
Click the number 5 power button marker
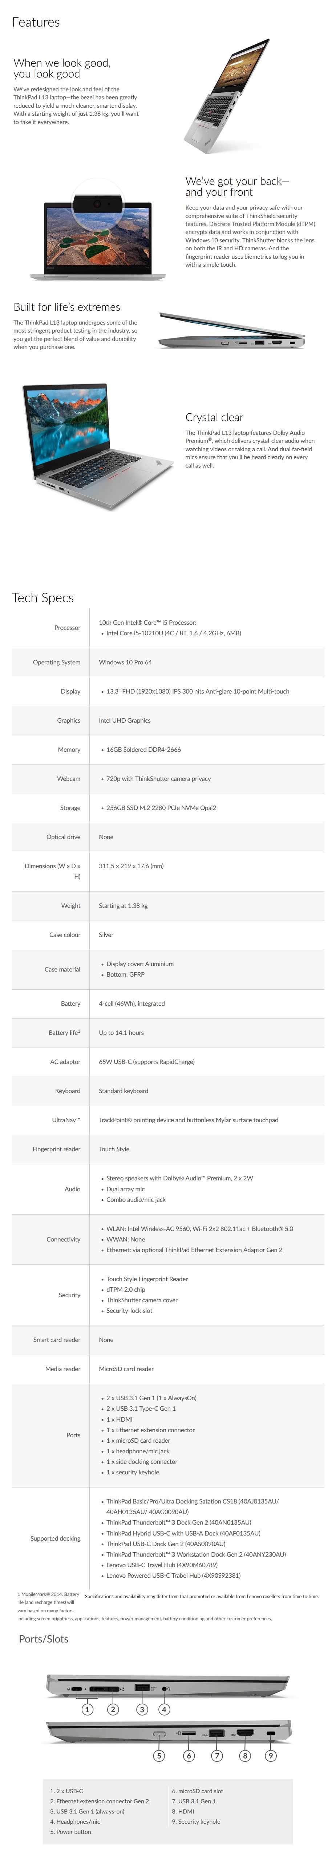159,1756
